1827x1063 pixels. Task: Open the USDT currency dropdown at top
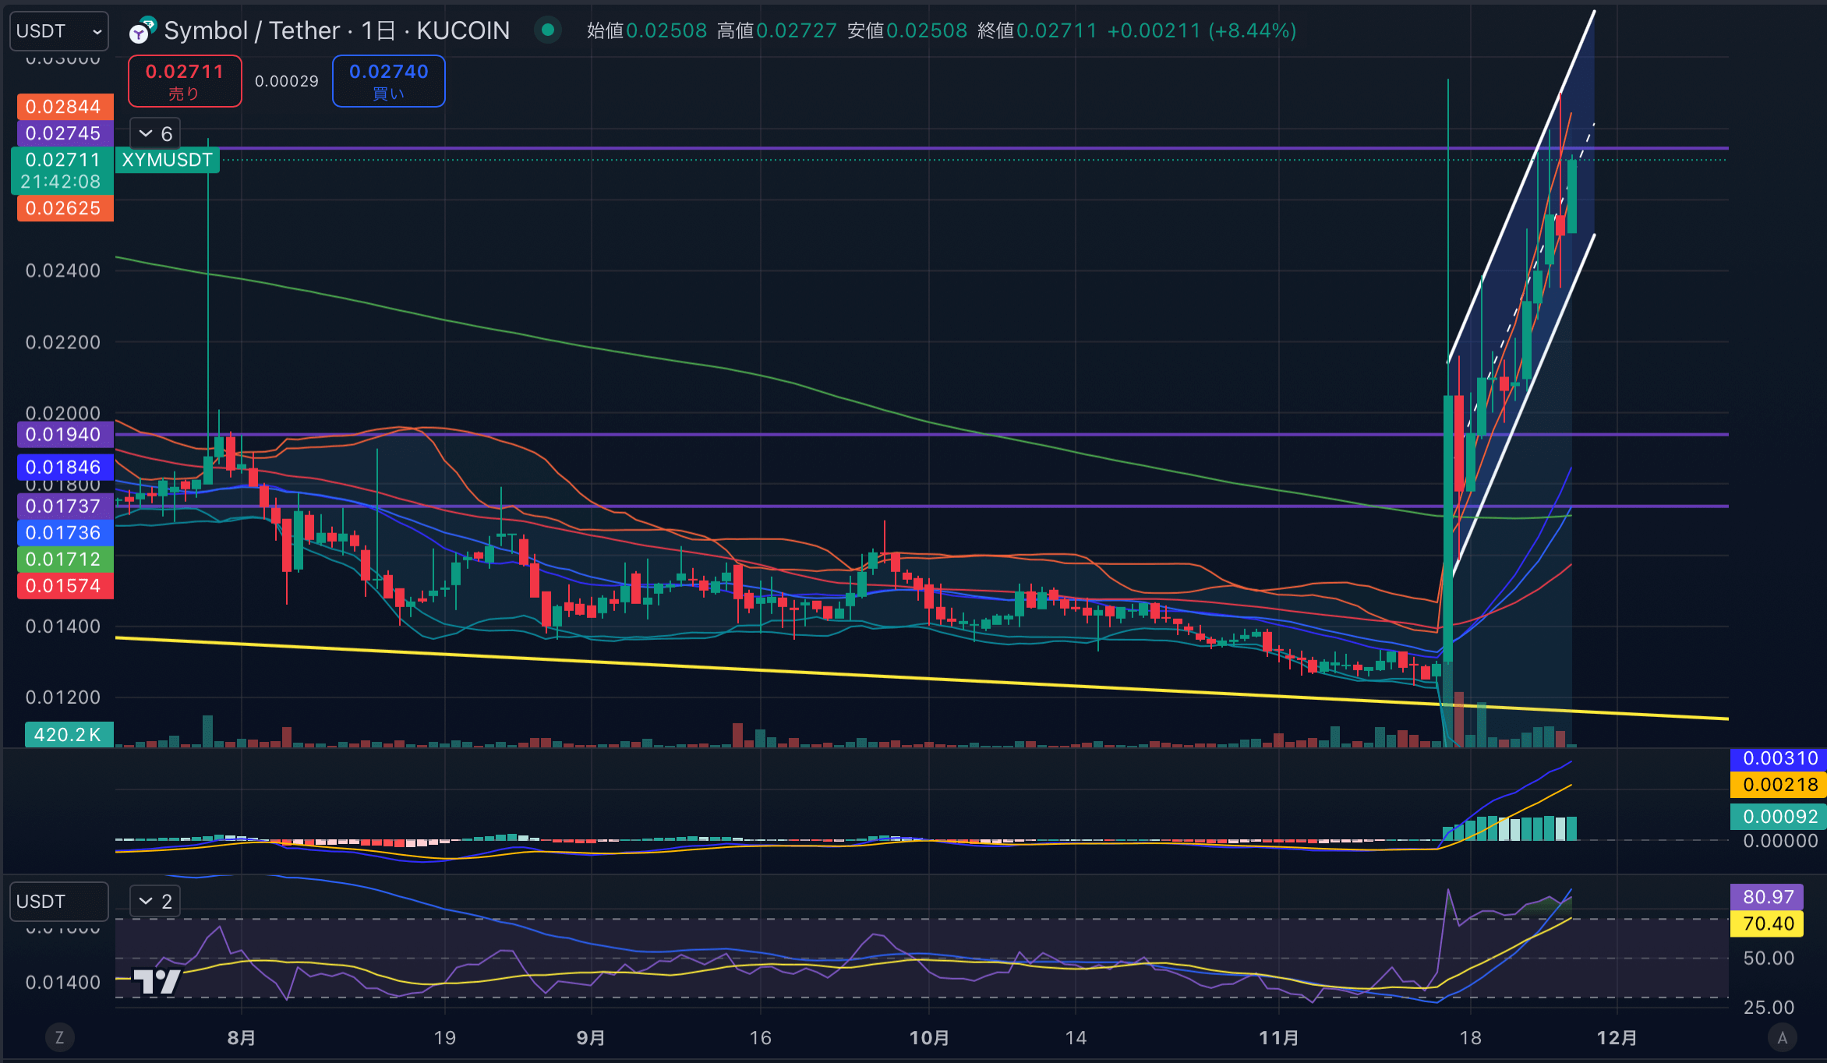tap(59, 31)
